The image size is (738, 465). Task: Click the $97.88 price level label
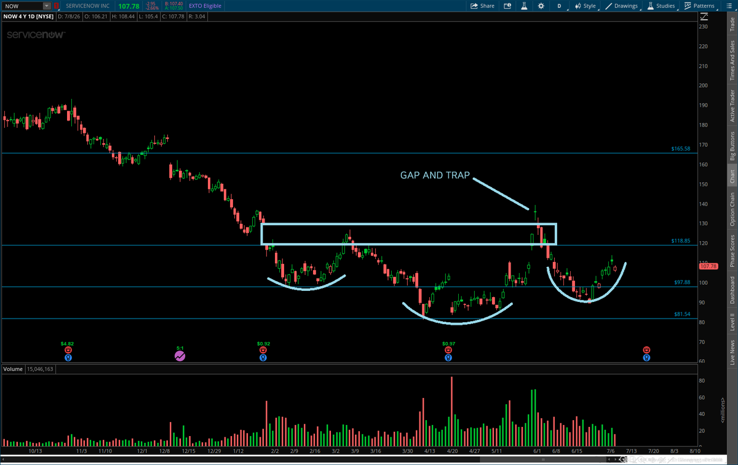[x=683, y=282]
